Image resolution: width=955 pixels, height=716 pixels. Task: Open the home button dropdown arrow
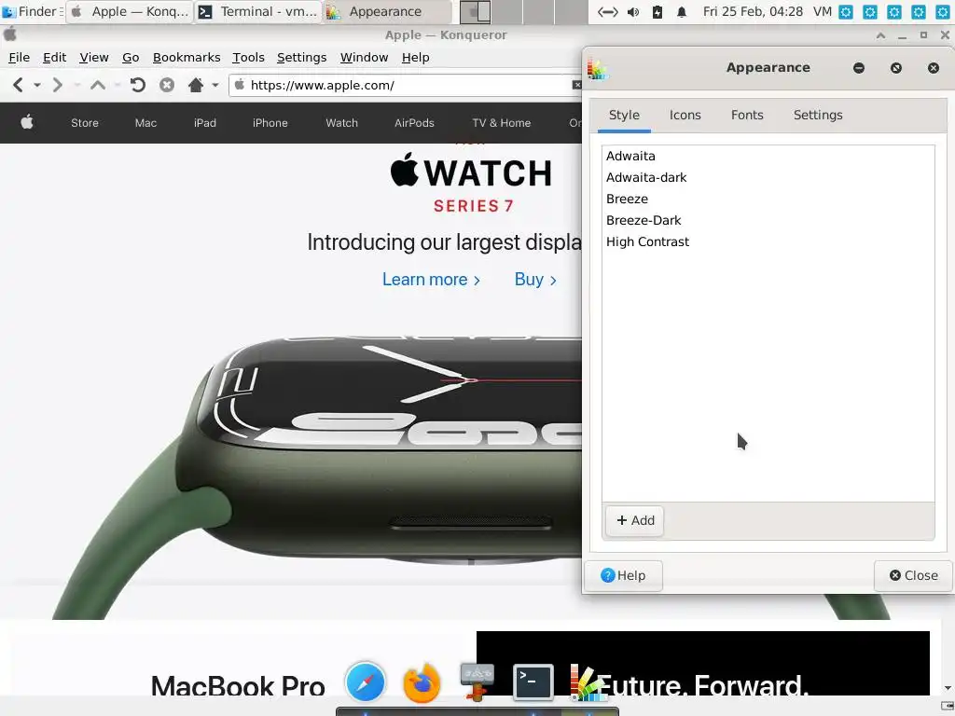pos(215,85)
